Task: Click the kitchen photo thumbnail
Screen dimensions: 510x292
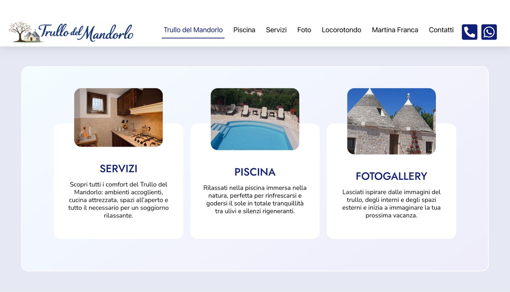Action: (118, 117)
